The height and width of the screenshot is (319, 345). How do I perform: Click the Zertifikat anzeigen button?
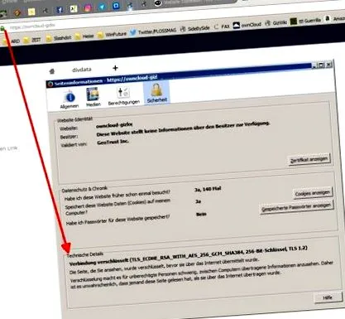(x=309, y=159)
